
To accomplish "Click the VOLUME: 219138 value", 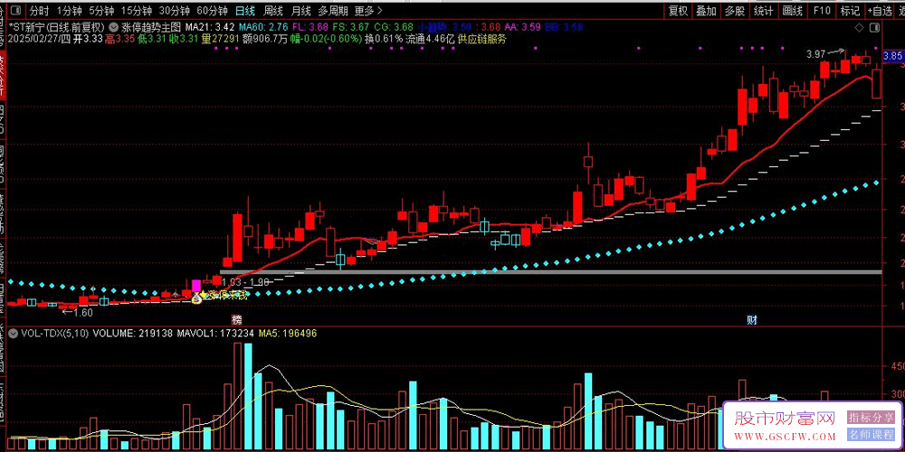I will [132, 334].
